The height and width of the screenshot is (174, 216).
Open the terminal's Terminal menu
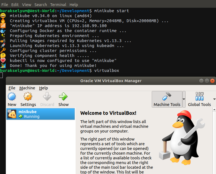[58, 5]
